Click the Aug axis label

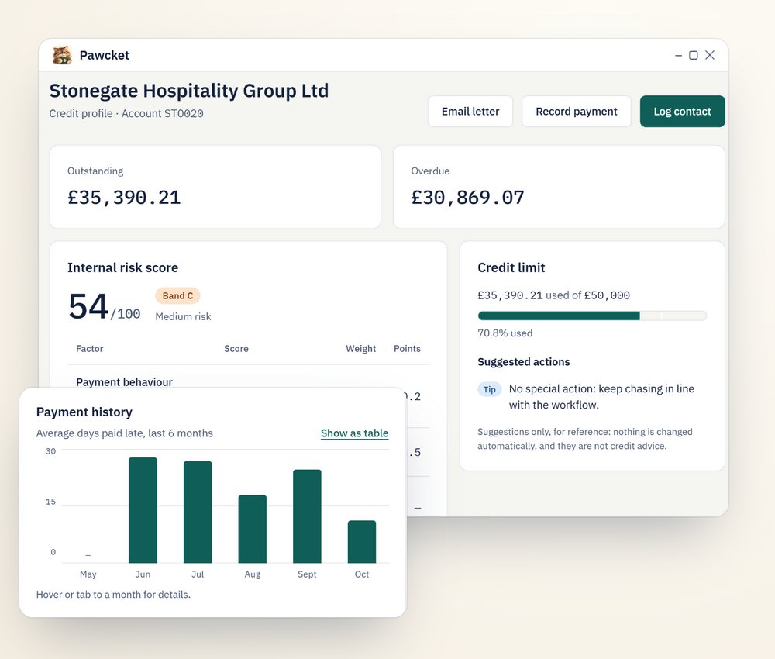tap(253, 574)
